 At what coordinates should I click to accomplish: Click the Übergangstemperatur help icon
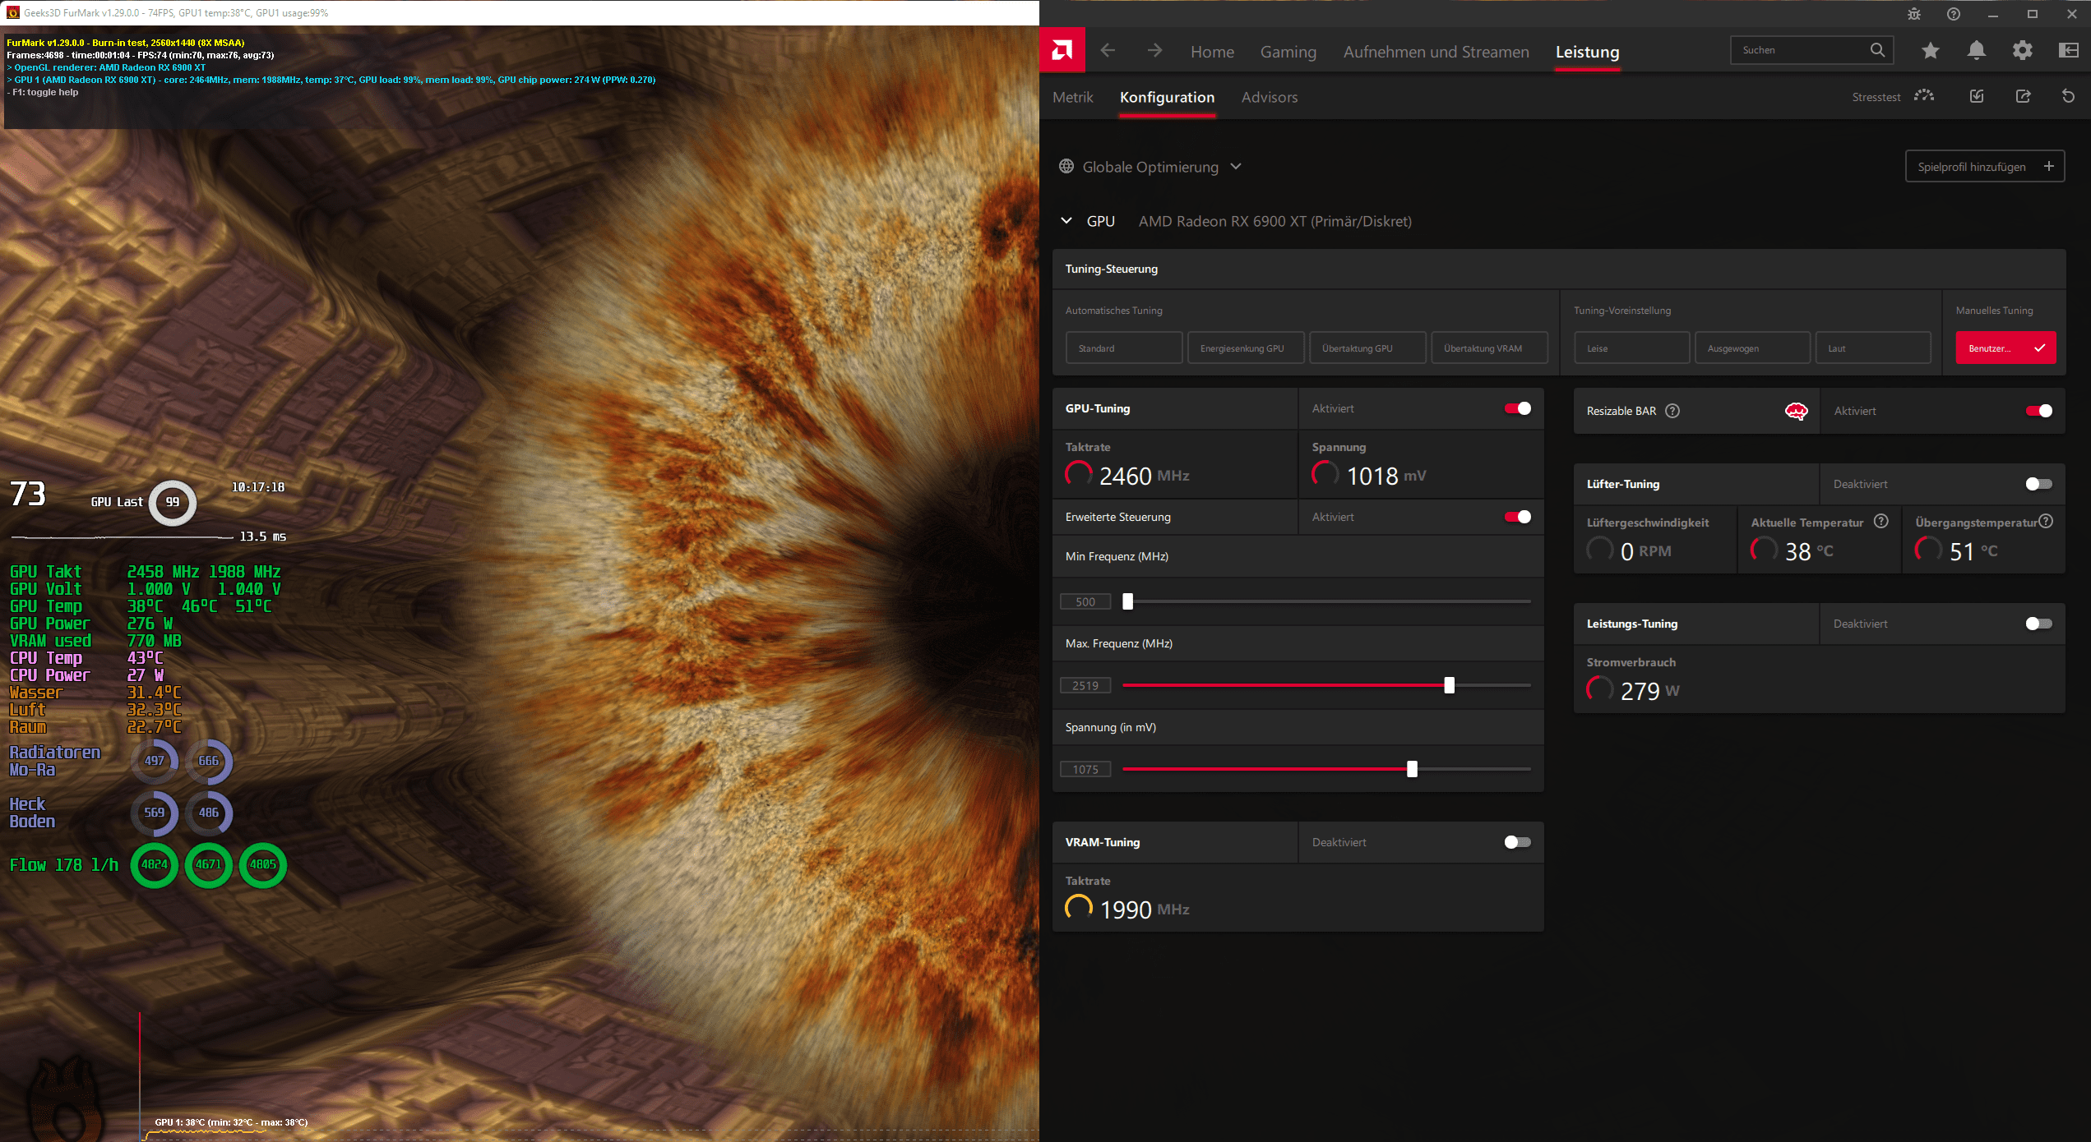tap(2047, 521)
